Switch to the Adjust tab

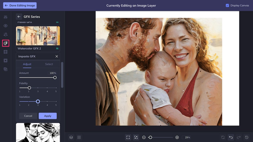pos(27,64)
